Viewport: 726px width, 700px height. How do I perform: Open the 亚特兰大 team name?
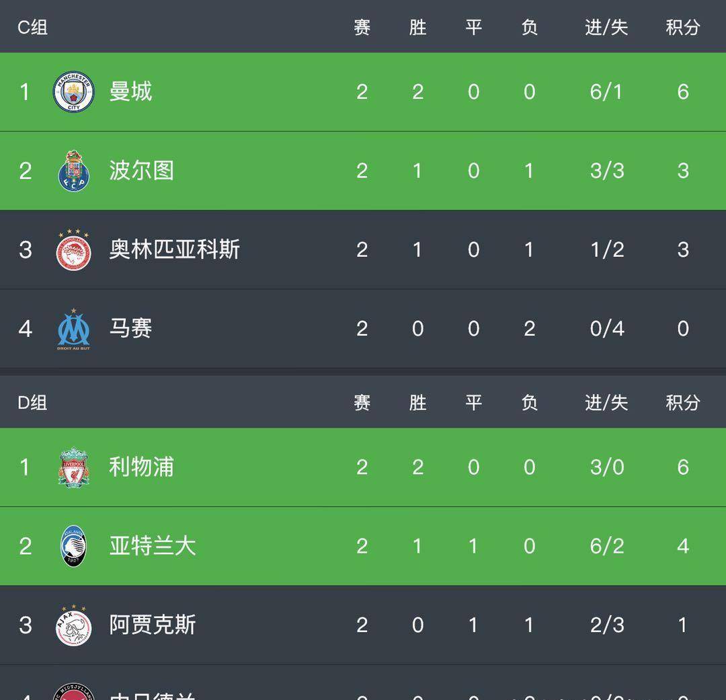click(153, 546)
